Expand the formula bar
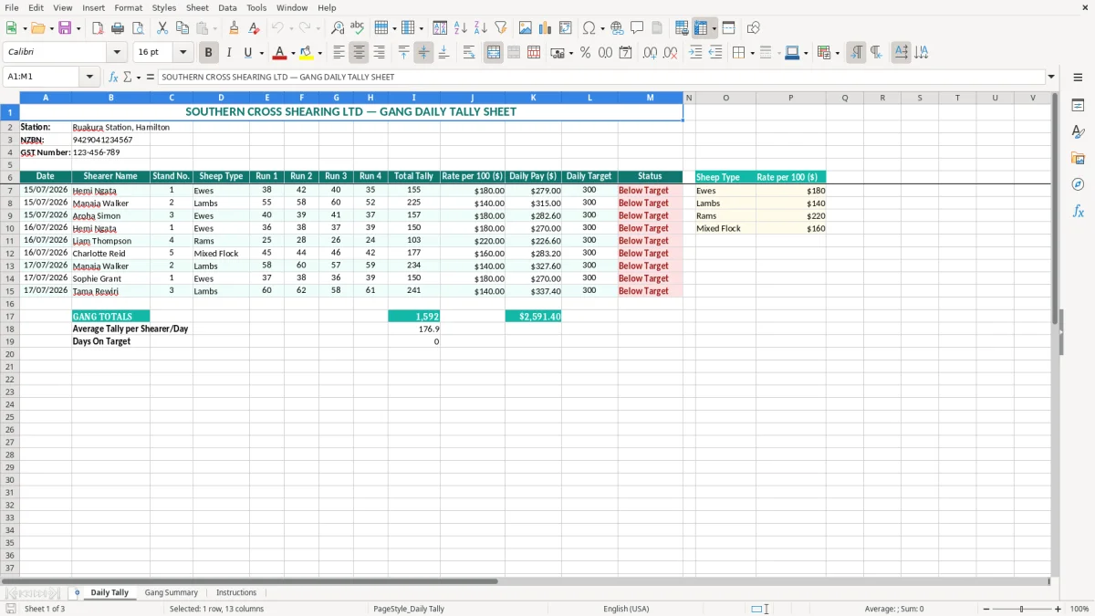1095x616 pixels. pos(1051,77)
